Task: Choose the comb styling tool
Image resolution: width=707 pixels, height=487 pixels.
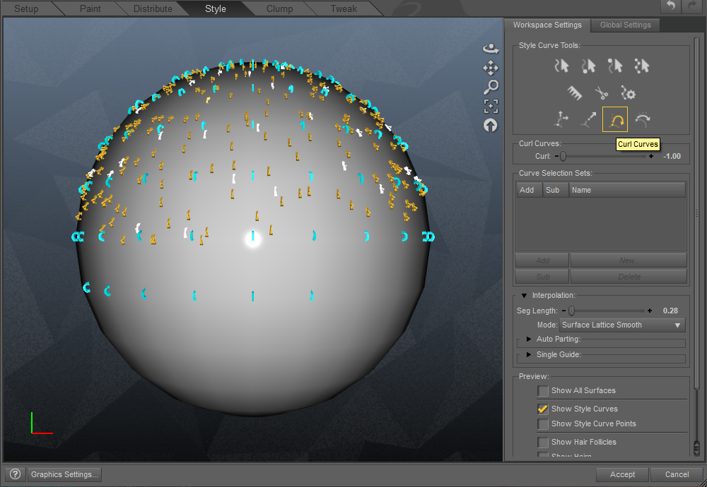Action: (x=574, y=93)
